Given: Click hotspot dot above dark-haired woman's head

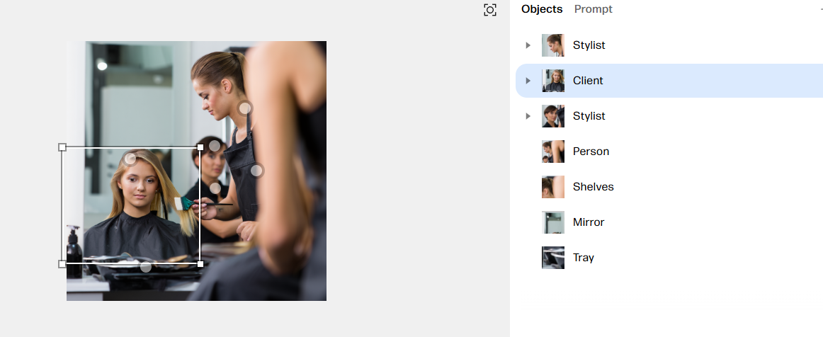Looking at the screenshot, I should tap(214, 145).
